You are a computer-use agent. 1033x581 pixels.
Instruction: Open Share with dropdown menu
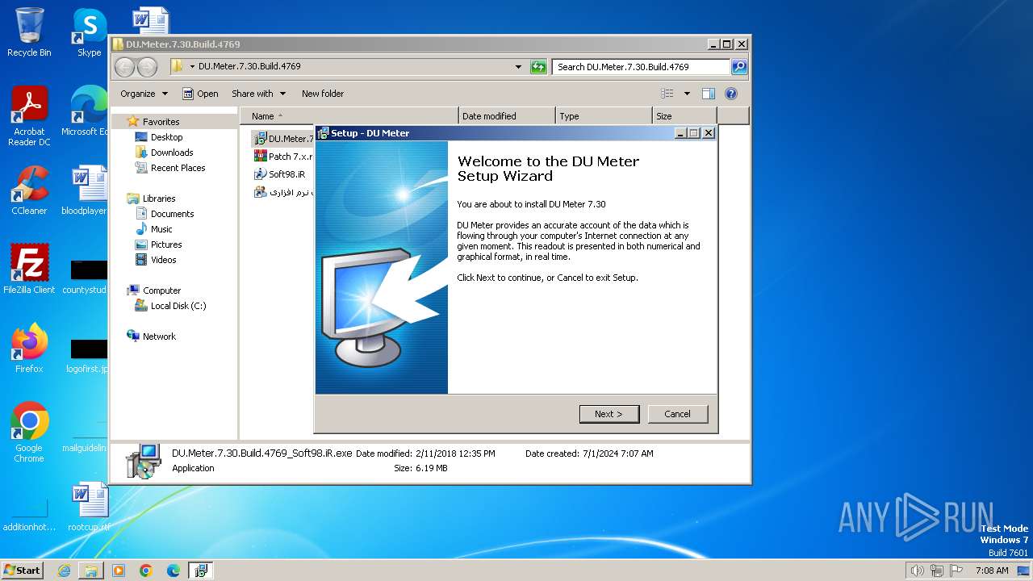258,94
